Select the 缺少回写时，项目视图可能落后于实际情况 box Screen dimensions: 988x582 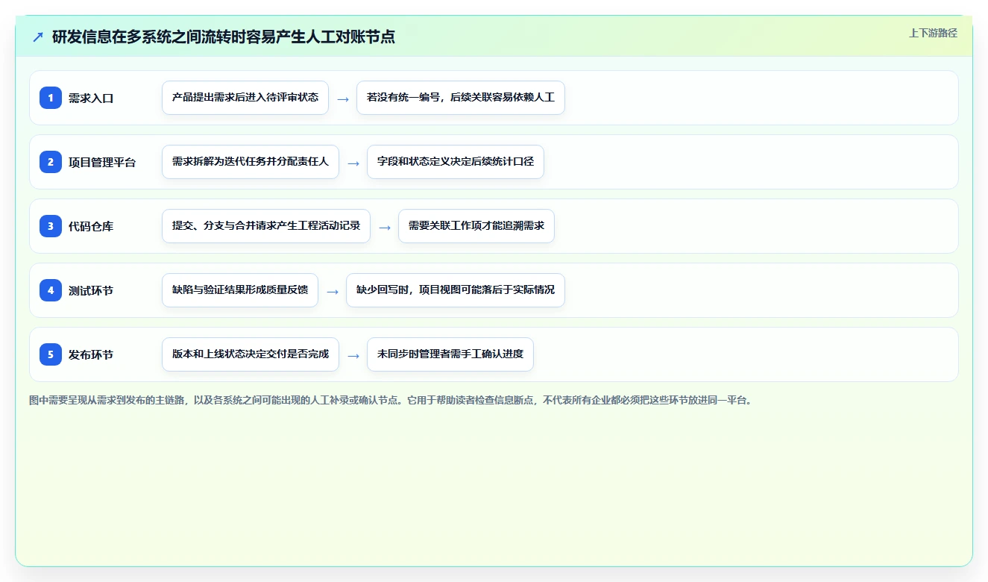coord(456,290)
